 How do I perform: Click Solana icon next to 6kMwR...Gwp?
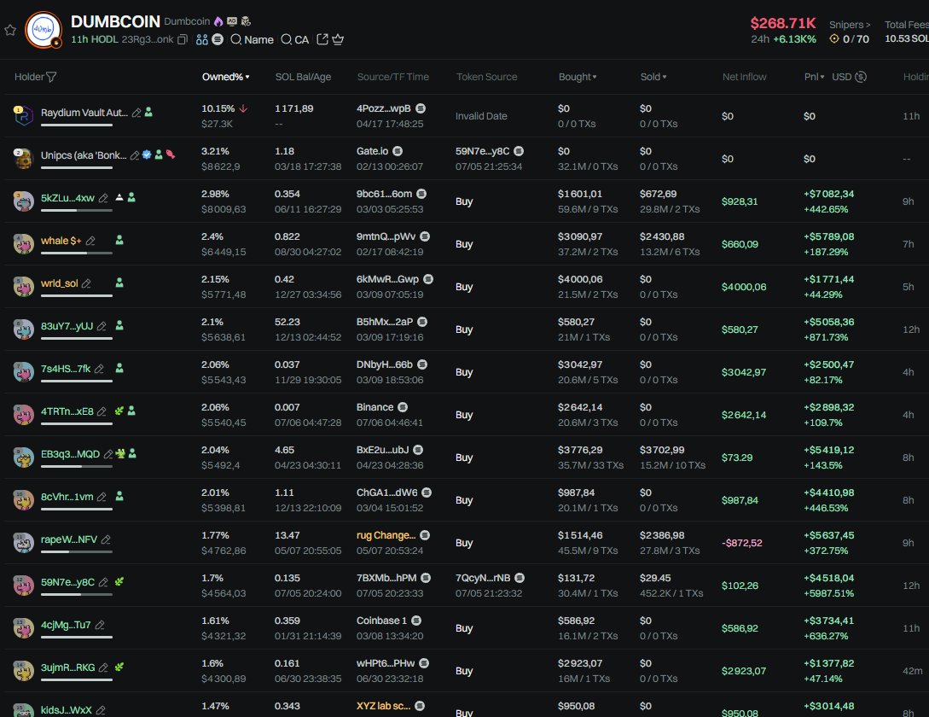coord(428,279)
